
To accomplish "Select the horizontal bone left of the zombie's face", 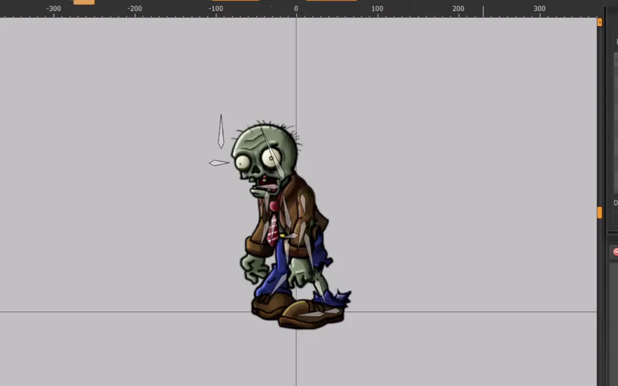I will point(219,162).
